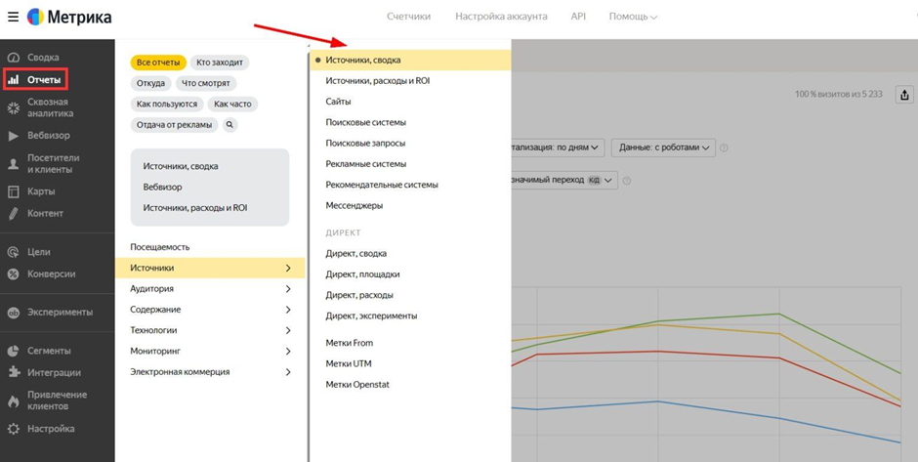Click the Цели target icon

point(14,252)
